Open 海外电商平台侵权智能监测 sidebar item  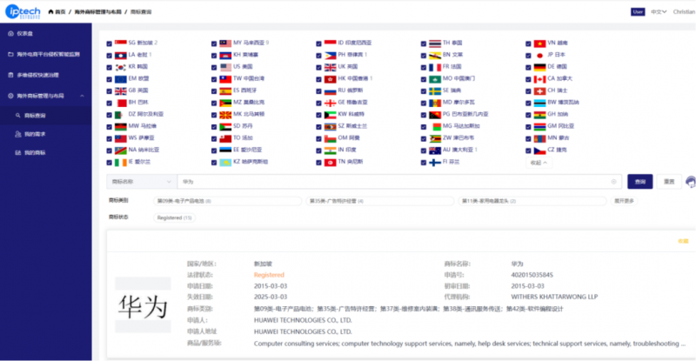click(49, 54)
